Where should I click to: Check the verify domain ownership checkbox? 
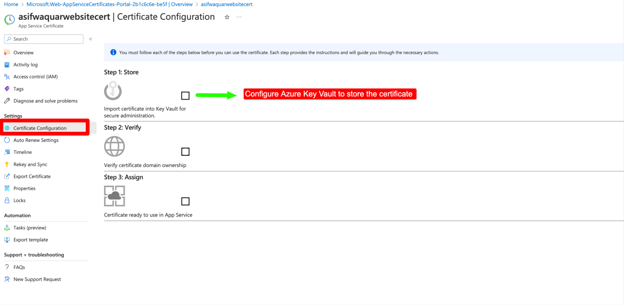point(185,152)
